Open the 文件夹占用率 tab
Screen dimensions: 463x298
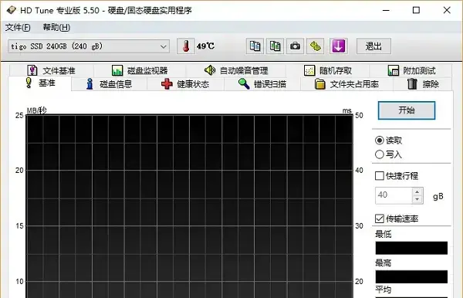(346, 84)
